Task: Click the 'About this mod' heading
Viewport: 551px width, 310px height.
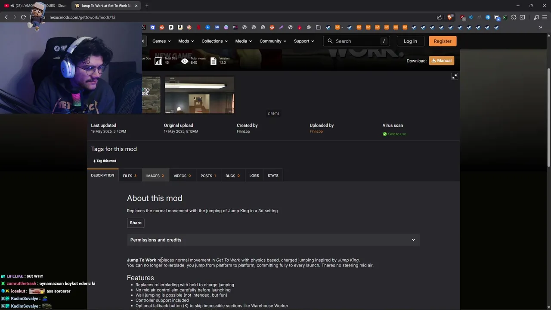Action: tap(155, 198)
